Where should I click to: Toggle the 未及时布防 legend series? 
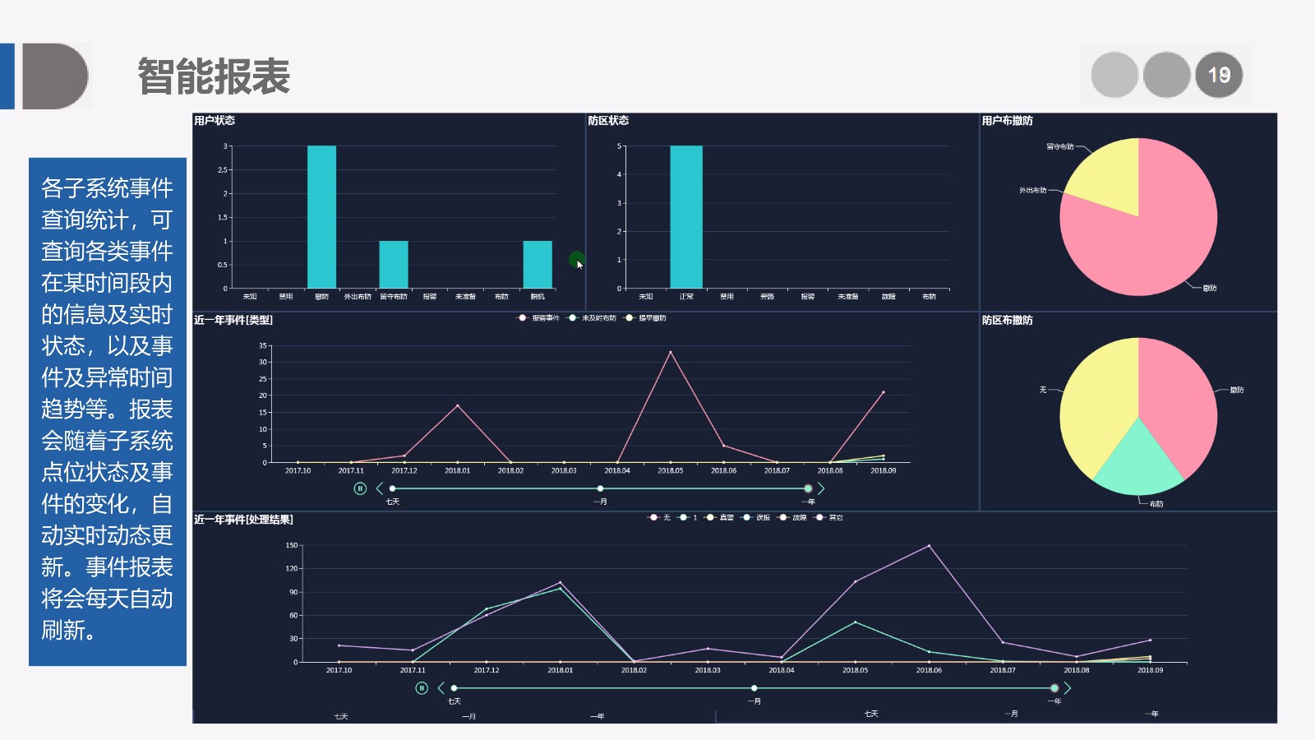tap(592, 318)
